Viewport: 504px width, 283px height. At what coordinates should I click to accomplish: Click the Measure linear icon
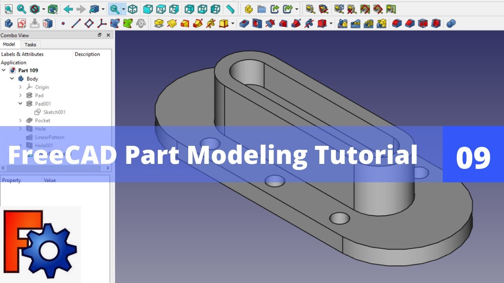click(x=310, y=9)
